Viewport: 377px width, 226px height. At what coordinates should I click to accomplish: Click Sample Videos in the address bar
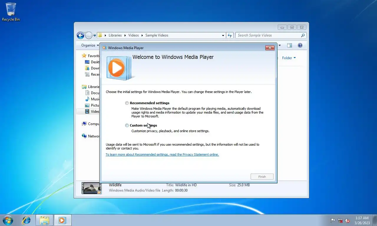157,35
